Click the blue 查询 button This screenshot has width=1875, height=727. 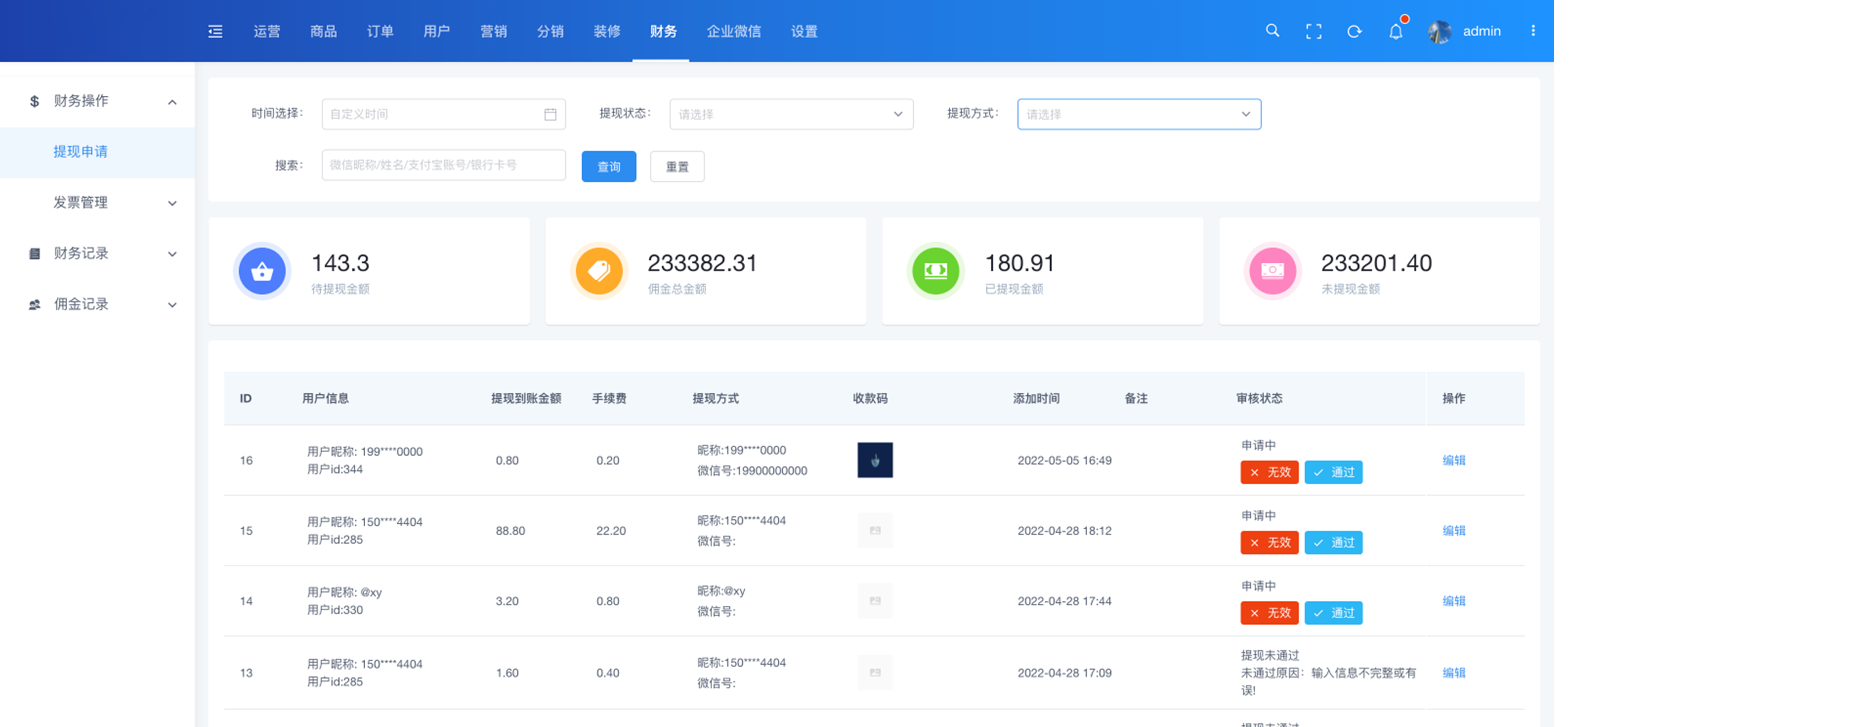(x=609, y=167)
